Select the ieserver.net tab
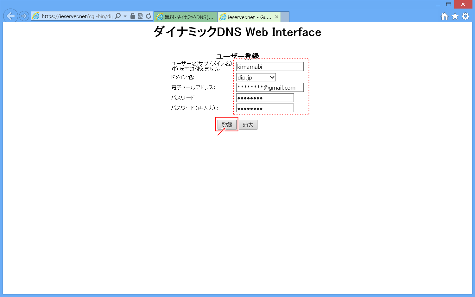Viewport: 475px width, 297px height. (246, 17)
